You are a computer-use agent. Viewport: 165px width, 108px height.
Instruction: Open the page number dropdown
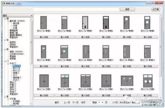tap(103, 102)
